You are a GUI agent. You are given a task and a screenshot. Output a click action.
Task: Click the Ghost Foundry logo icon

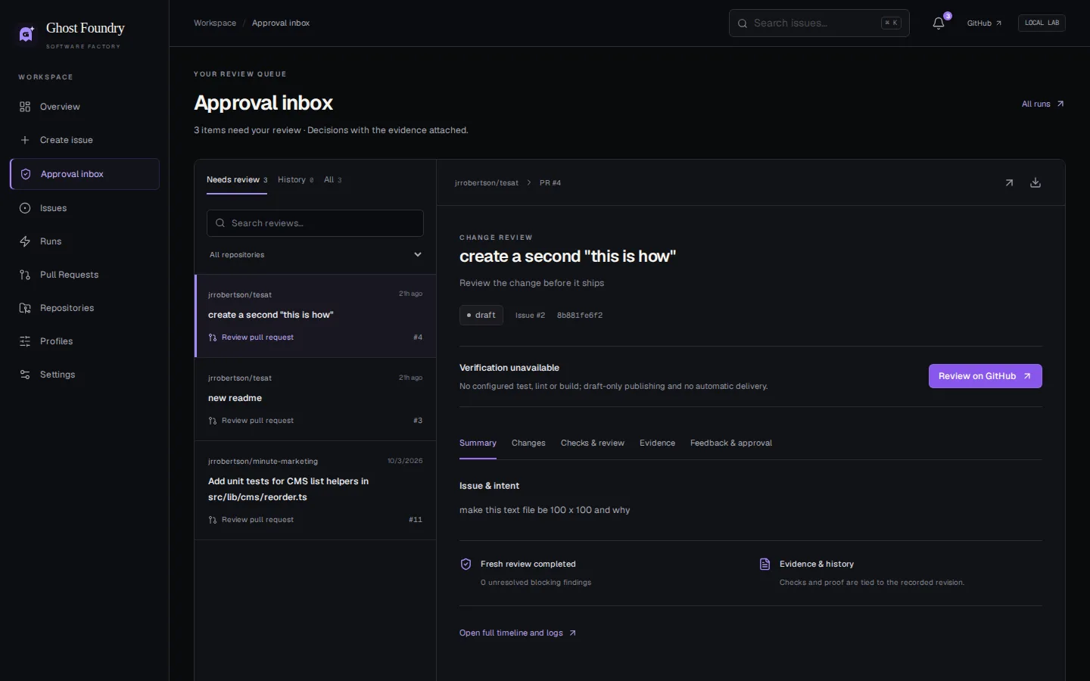click(26, 34)
